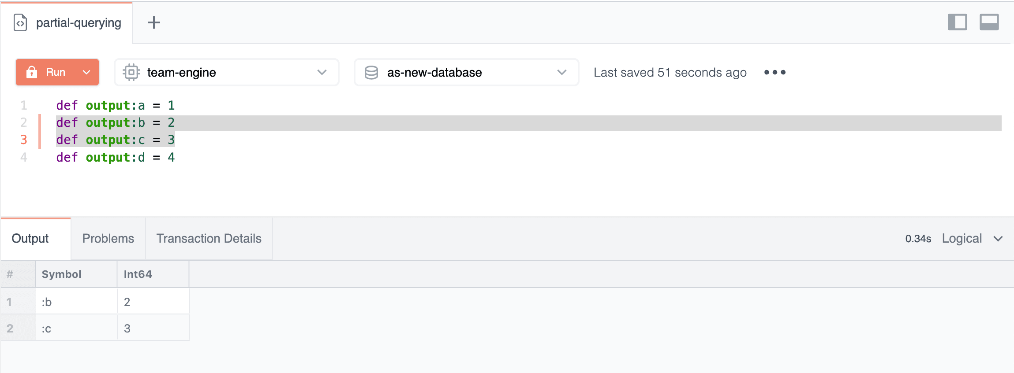
Task: Select the Output tab
Action: tap(30, 239)
